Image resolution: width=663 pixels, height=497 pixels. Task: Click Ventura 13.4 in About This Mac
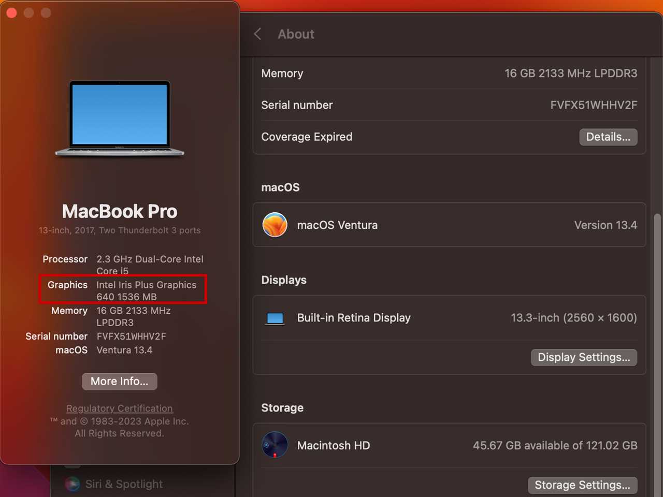[124, 350]
